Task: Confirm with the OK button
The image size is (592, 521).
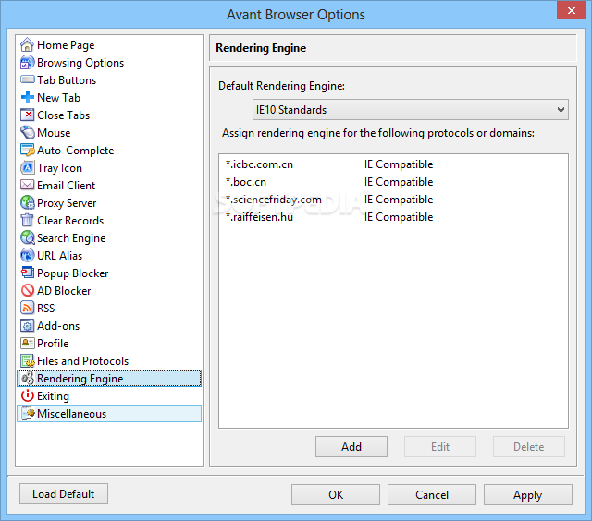Action: [x=335, y=494]
